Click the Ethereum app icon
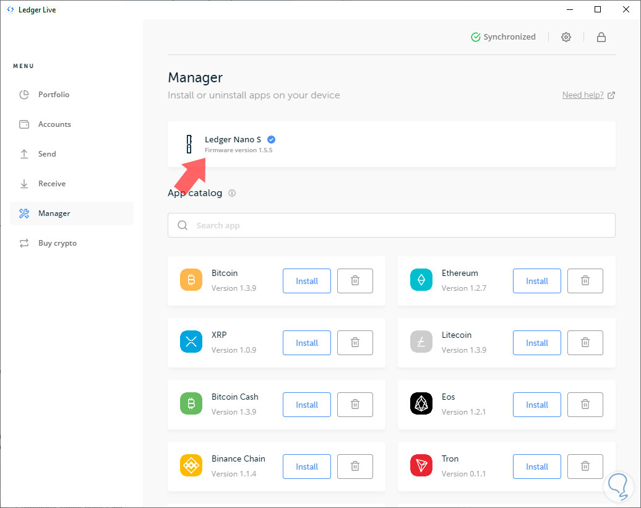 tap(421, 280)
